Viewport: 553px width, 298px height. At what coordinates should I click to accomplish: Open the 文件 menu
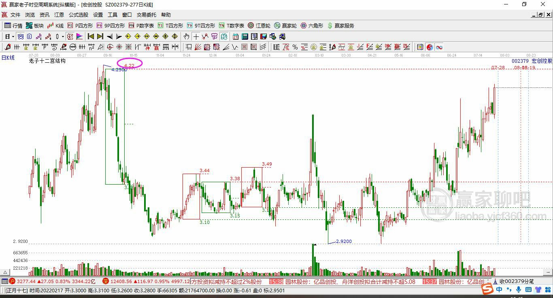point(15,15)
